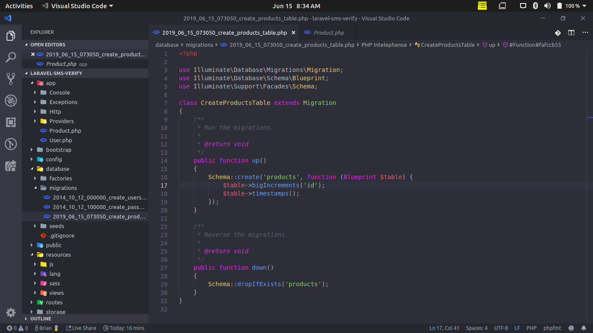
Task: Click the memory chip indicator in top panel
Action: [x=502, y=6]
